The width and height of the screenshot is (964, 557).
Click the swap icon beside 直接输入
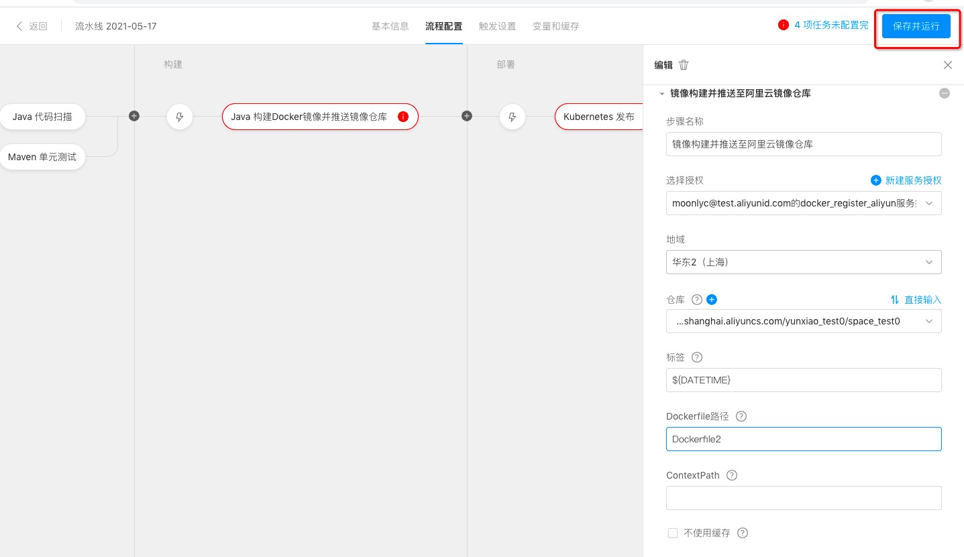click(894, 300)
